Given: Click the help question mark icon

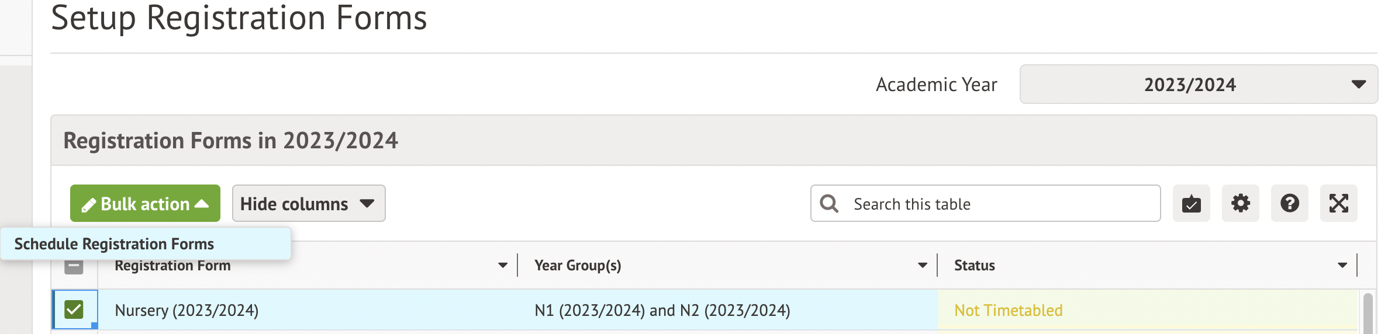Looking at the screenshot, I should [1289, 204].
